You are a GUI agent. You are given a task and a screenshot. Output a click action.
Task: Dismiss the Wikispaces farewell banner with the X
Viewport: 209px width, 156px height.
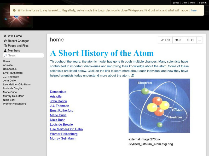point(19,10)
